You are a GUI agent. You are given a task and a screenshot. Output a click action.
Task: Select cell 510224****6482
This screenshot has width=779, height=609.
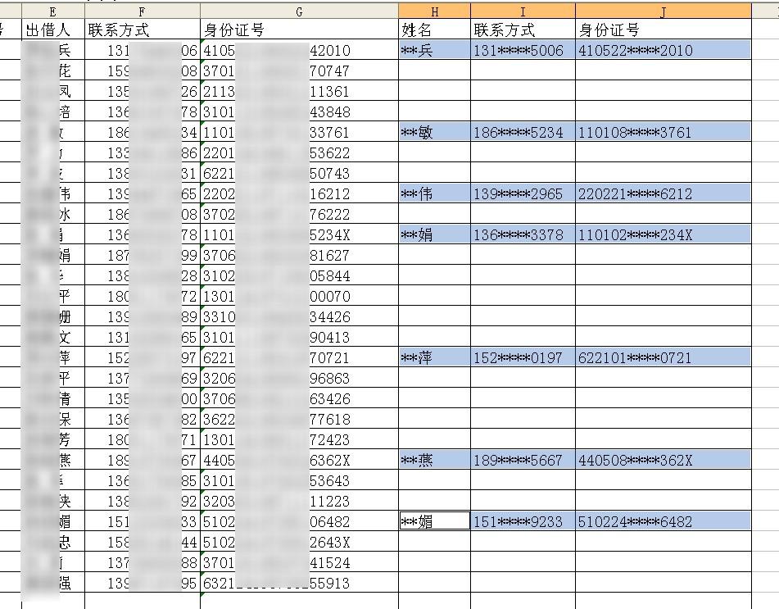tap(664, 521)
